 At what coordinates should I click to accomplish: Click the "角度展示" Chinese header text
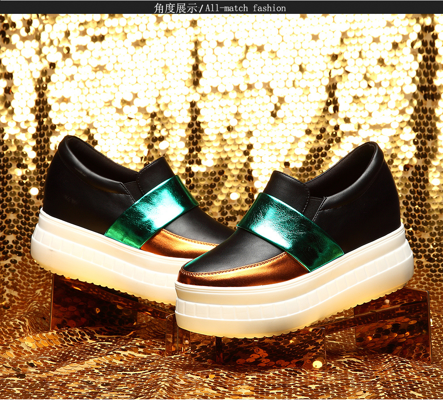click(175, 8)
